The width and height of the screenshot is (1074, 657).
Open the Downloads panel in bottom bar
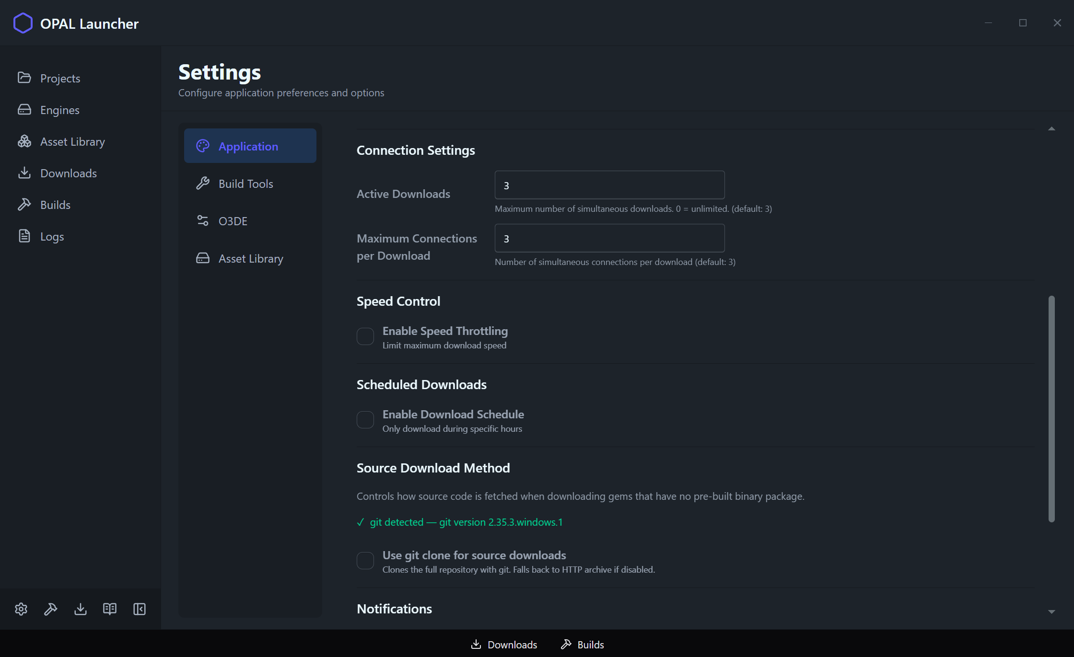tap(504, 644)
